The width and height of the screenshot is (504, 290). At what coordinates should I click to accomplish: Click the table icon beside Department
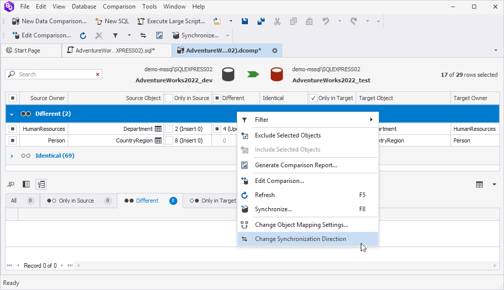coord(158,129)
